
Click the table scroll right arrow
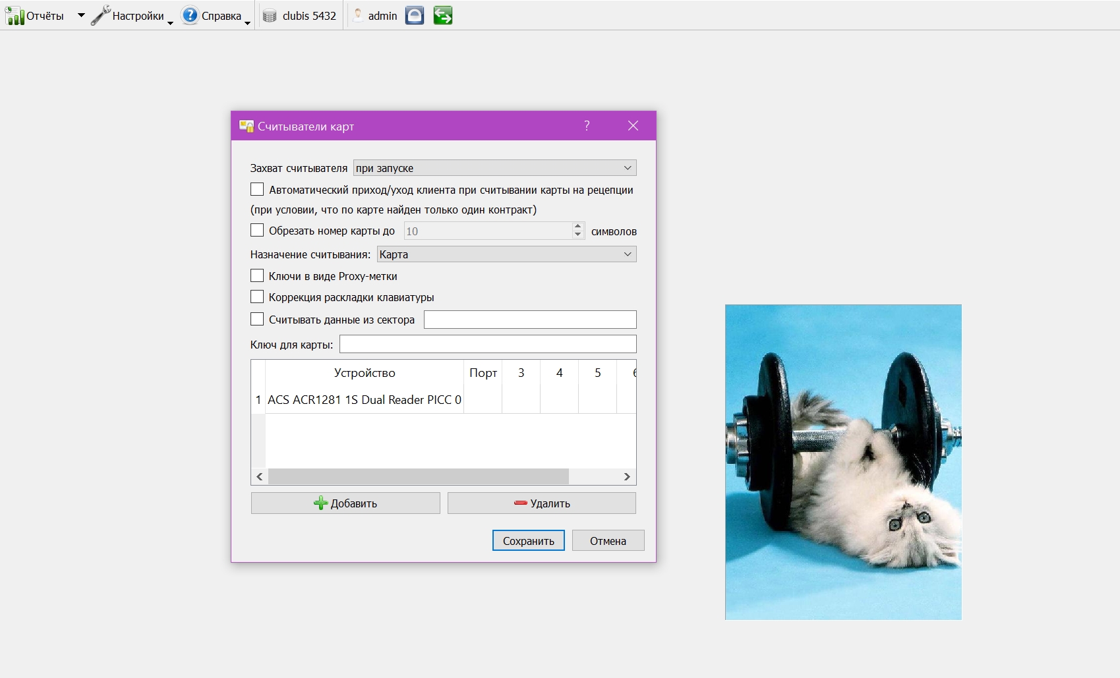[627, 476]
